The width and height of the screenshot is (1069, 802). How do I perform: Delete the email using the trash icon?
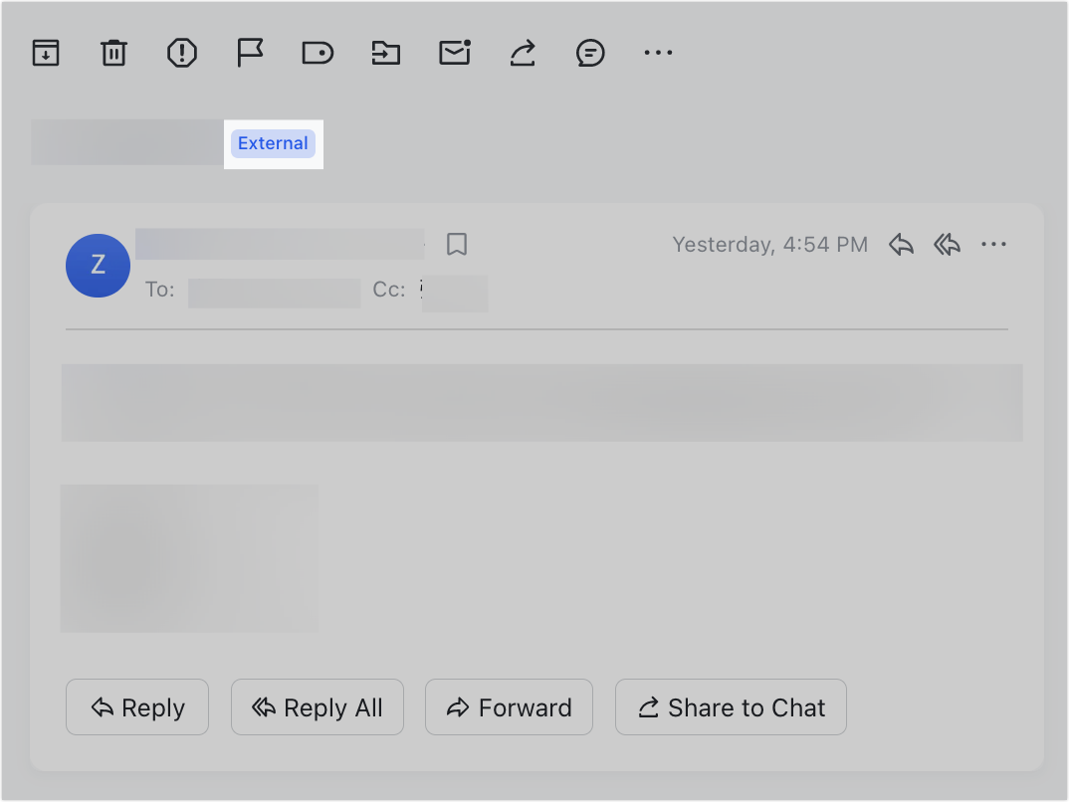tap(113, 53)
